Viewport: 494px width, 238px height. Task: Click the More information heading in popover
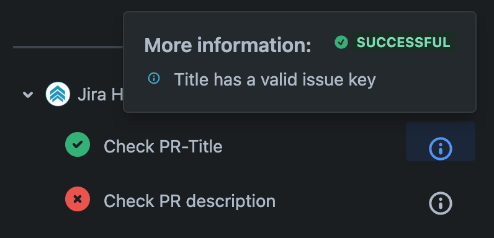coord(228,45)
